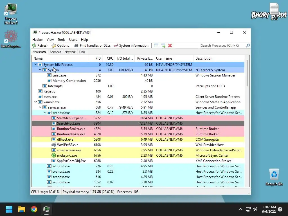The width and height of the screenshot is (288, 216).
Task: Click the "Windows Session Manager" description
Action: click(x=215, y=75)
